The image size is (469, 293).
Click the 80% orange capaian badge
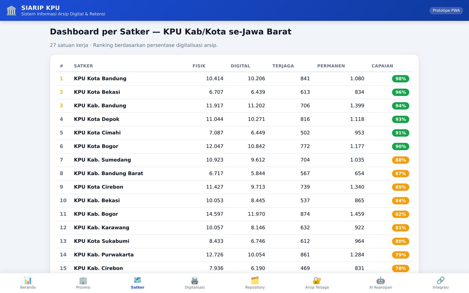coord(400,241)
